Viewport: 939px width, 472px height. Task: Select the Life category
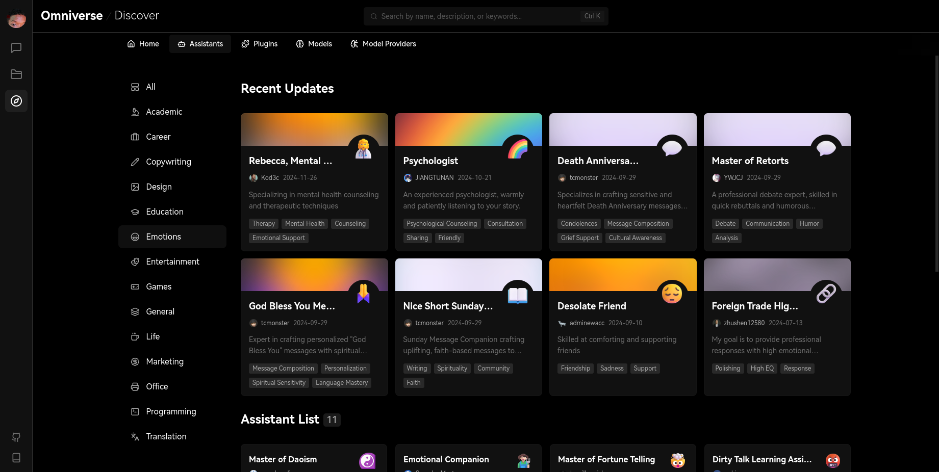pos(172,337)
